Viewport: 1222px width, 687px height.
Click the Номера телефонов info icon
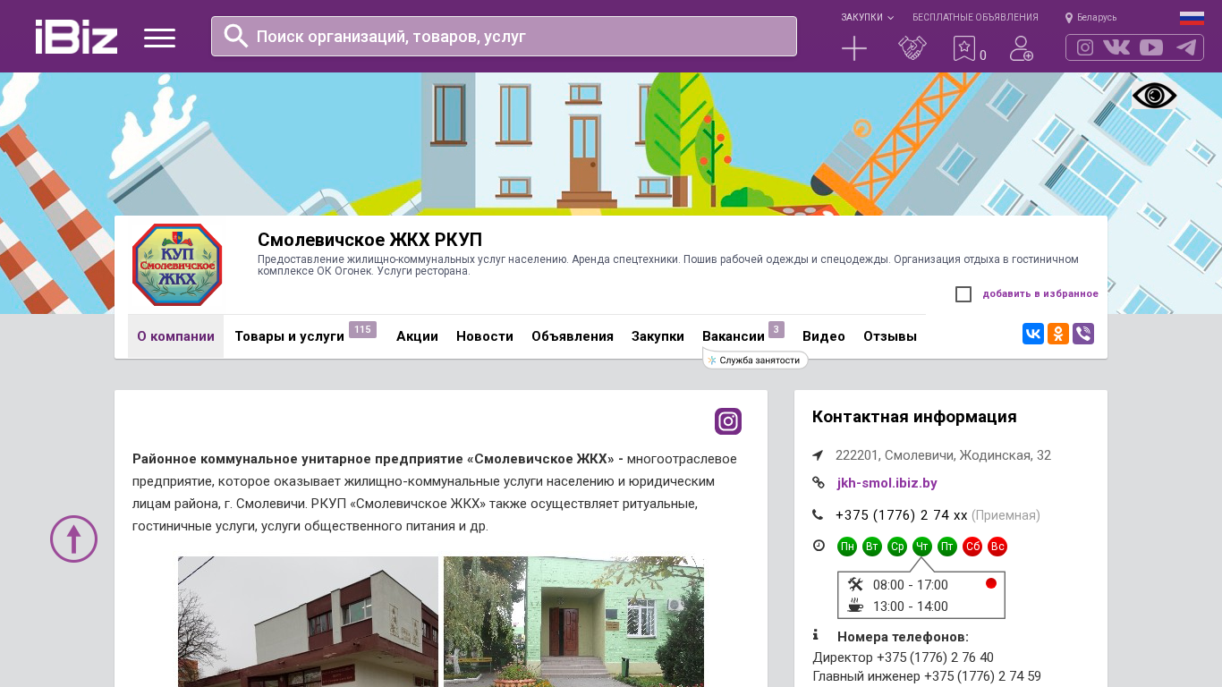coord(816,635)
